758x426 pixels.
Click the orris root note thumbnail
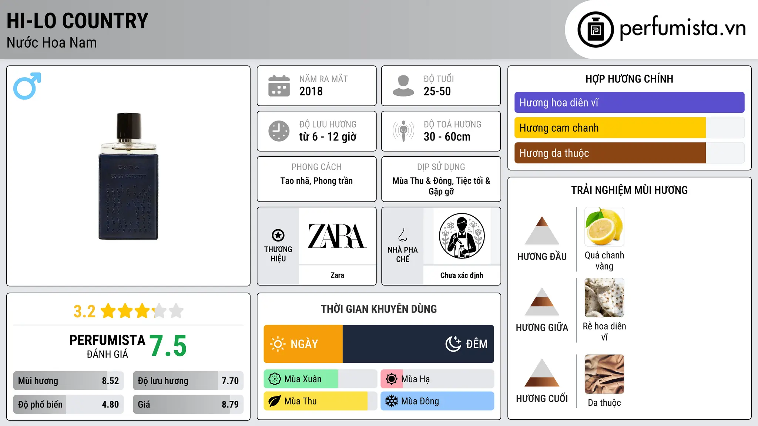pos(604,298)
